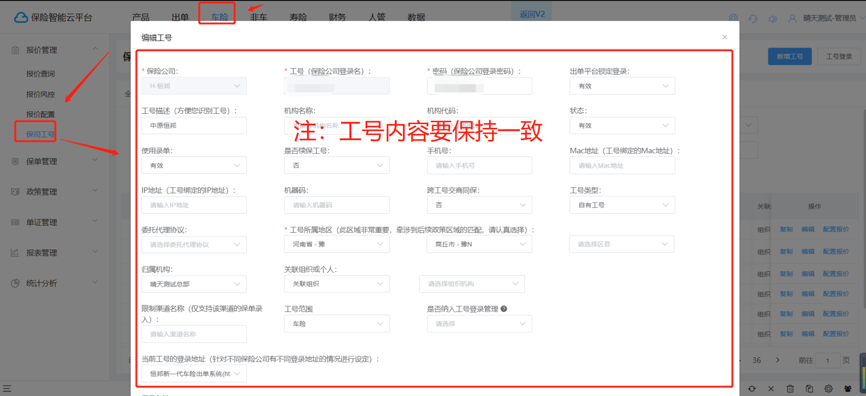Click the 报价管理 clipboard icon in sidebar
This screenshot has width=866, height=396.
[x=15, y=50]
